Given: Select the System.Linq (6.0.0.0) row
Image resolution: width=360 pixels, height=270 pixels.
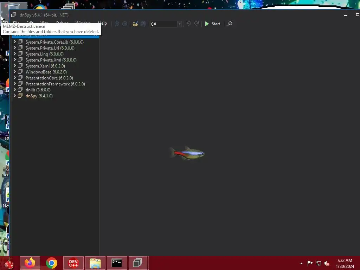Looking at the screenshot, I should click(x=56, y=54).
